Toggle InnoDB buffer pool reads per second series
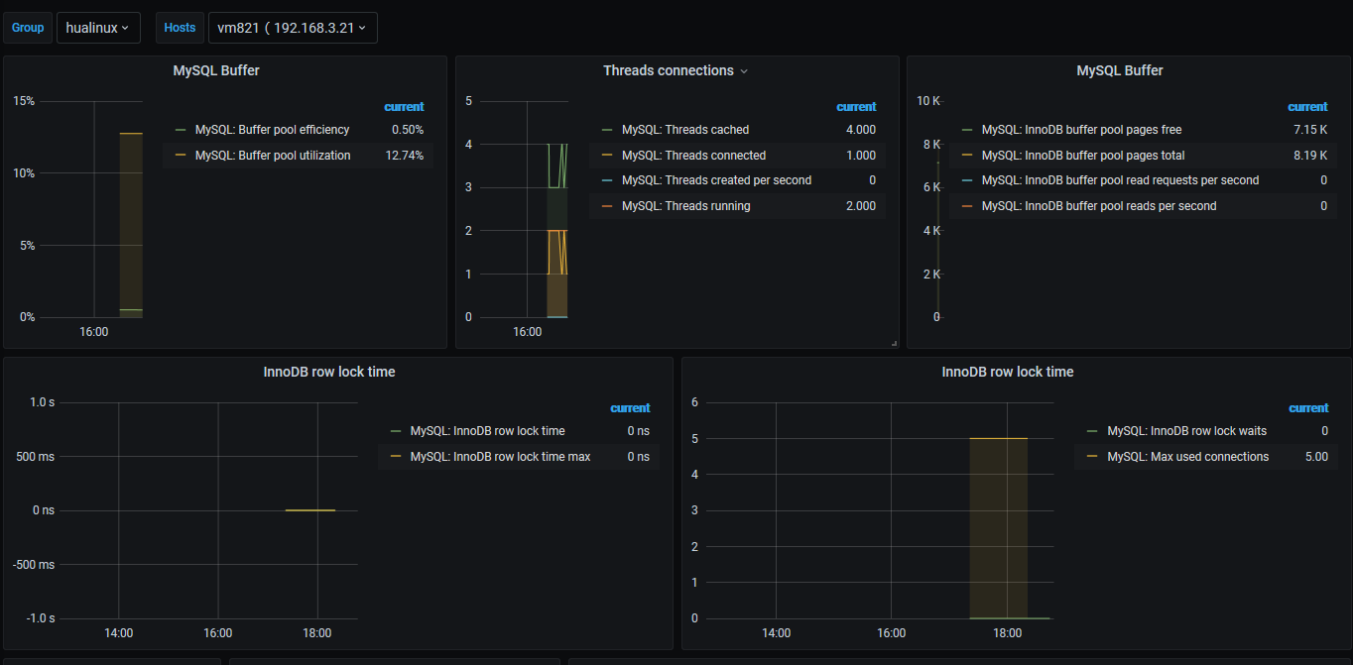The height and width of the screenshot is (665, 1353). tap(1099, 206)
